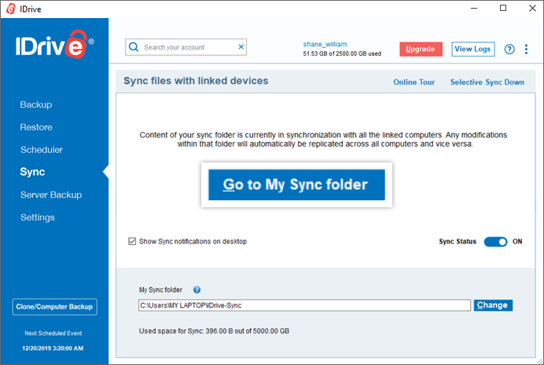Click the red Upgrade button
Screen dimensions: 544x365
pos(421,49)
